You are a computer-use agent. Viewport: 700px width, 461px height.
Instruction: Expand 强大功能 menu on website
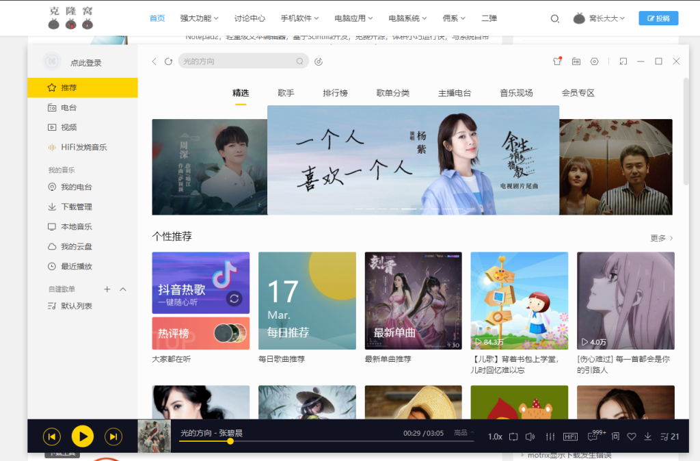tap(199, 18)
